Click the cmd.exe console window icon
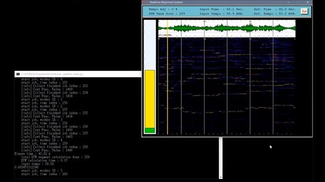325x182 pixels. pos(18,74)
